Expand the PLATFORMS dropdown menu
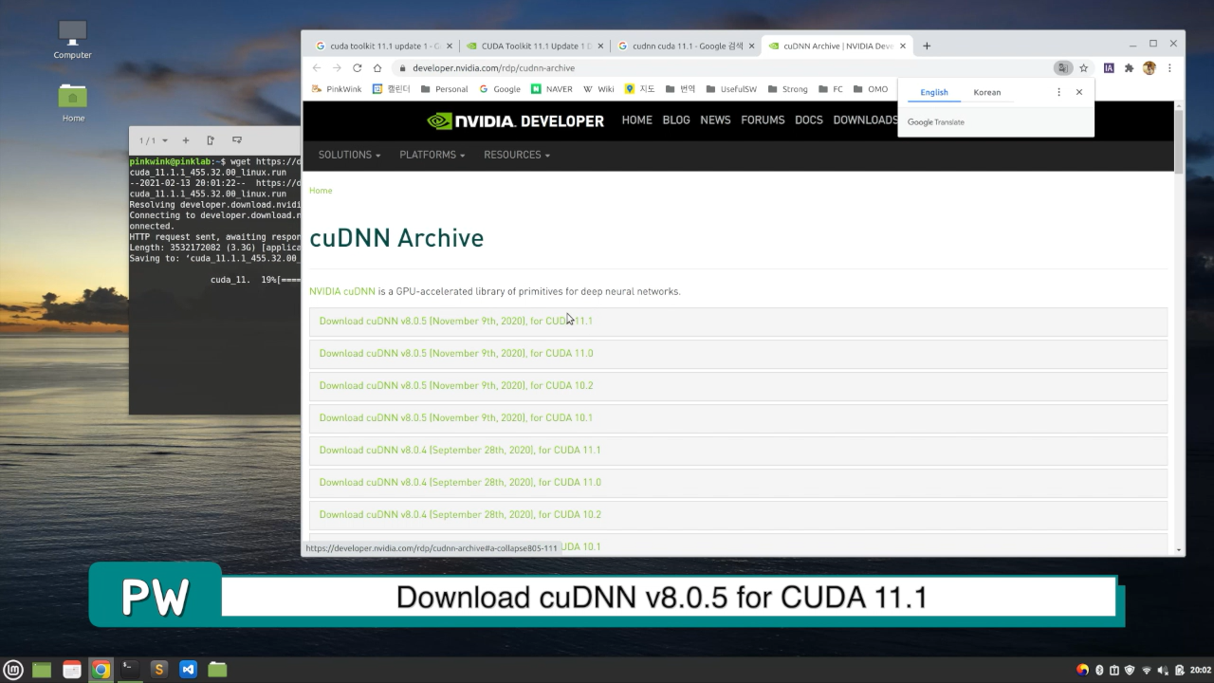1214x683 pixels. [432, 155]
